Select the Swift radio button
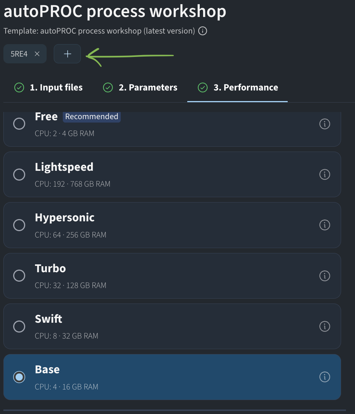 click(x=19, y=327)
